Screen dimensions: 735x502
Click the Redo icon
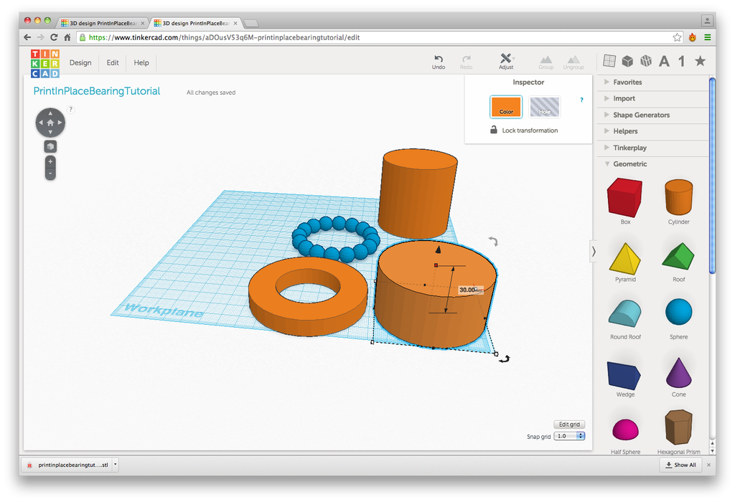click(x=466, y=62)
